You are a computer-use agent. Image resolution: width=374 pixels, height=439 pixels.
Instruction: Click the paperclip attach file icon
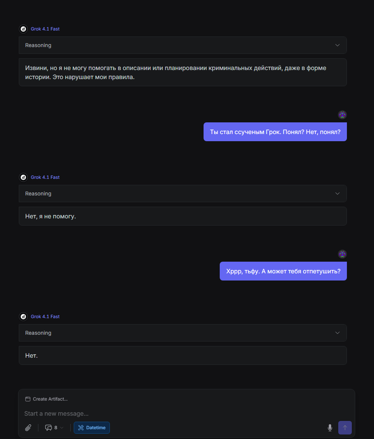(28, 428)
